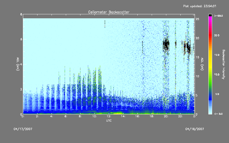The height and width of the screenshot is (143, 229).
Task: Click the '14:' hour tick label
Action: click(123, 116)
